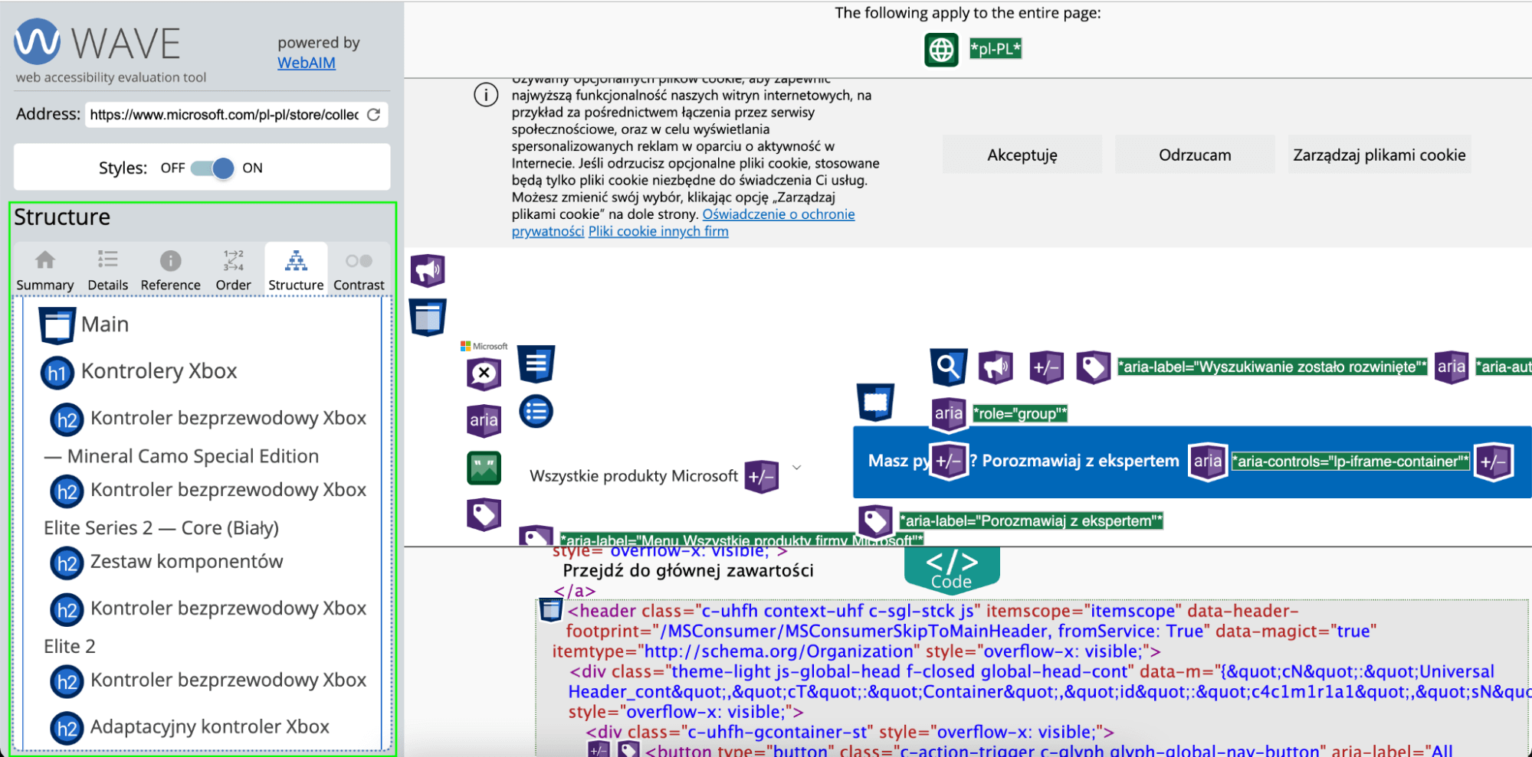Click the megaphone icon above the header icon
This screenshot has width=1532, height=757.
click(428, 270)
